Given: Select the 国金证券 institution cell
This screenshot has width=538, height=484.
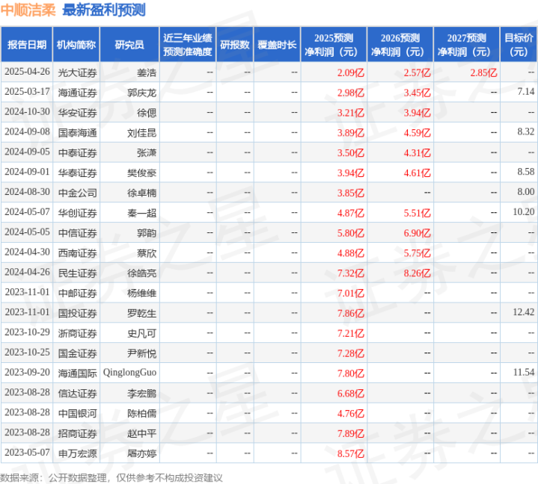Looking at the screenshot, I should click(x=77, y=353).
